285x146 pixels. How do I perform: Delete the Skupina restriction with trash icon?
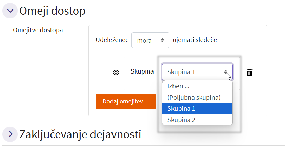(250, 72)
